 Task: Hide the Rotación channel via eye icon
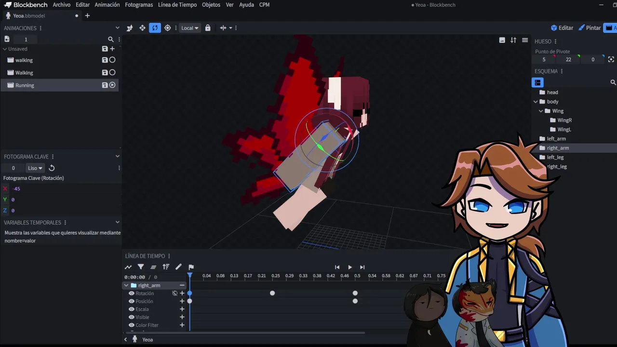tap(131, 294)
